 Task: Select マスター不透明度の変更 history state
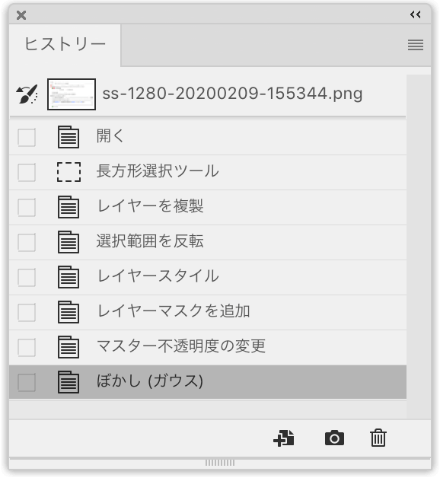coord(208,348)
